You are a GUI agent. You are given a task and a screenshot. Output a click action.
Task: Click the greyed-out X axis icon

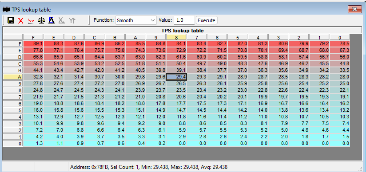click(x=62, y=20)
